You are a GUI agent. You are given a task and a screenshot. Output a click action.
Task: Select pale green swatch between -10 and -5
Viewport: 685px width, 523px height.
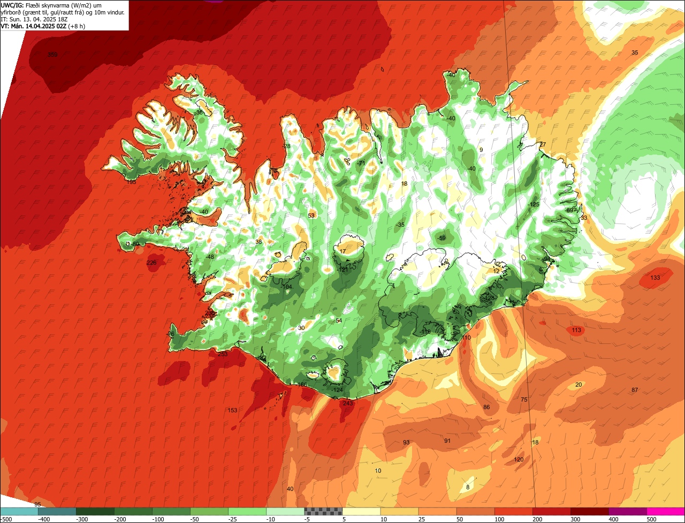[285, 511]
